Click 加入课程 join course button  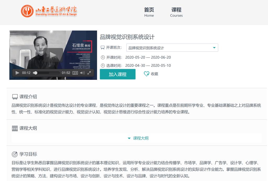118,74
